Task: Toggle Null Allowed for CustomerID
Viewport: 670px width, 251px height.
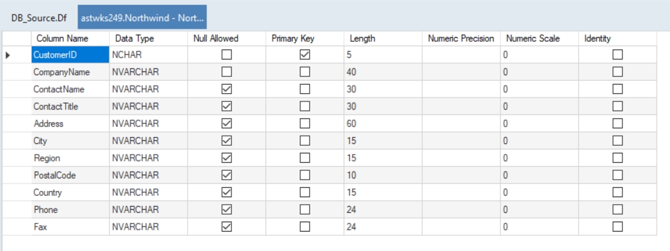Action: 226,54
